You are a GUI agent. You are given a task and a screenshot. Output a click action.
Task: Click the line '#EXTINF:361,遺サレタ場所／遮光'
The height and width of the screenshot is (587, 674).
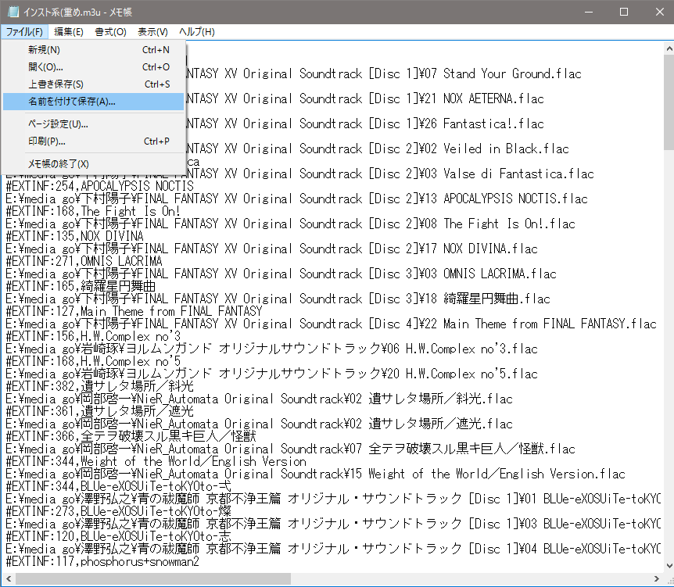[99, 411]
